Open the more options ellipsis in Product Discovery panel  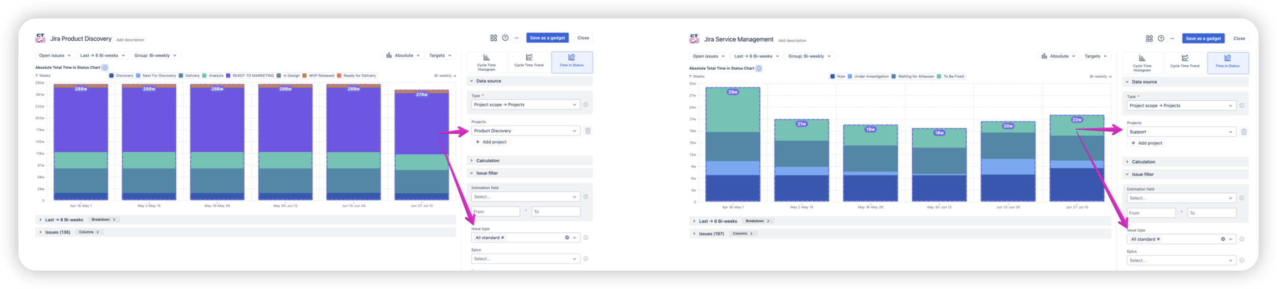516,38
